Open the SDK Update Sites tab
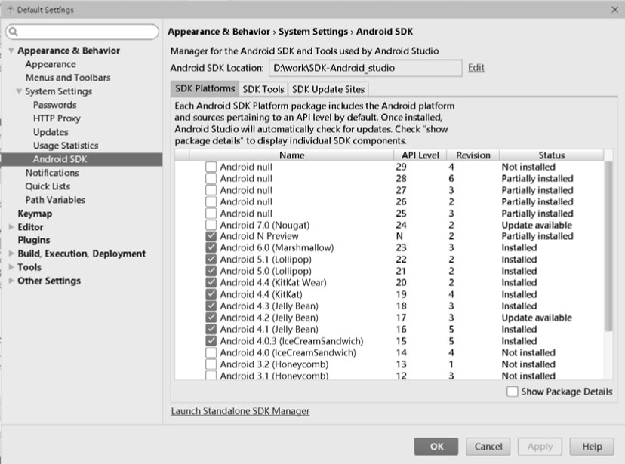The image size is (625, 464). 328,89
